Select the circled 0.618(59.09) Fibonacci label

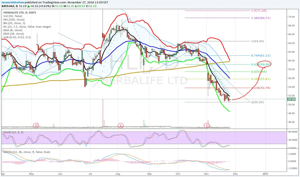tap(261, 64)
